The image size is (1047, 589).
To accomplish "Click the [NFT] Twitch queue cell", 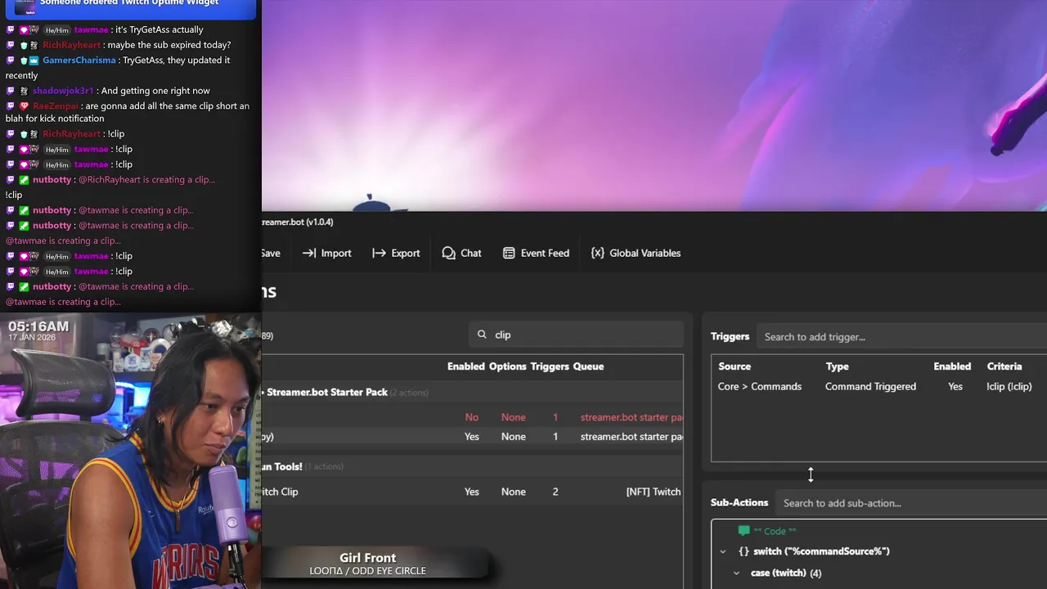I will coord(654,492).
